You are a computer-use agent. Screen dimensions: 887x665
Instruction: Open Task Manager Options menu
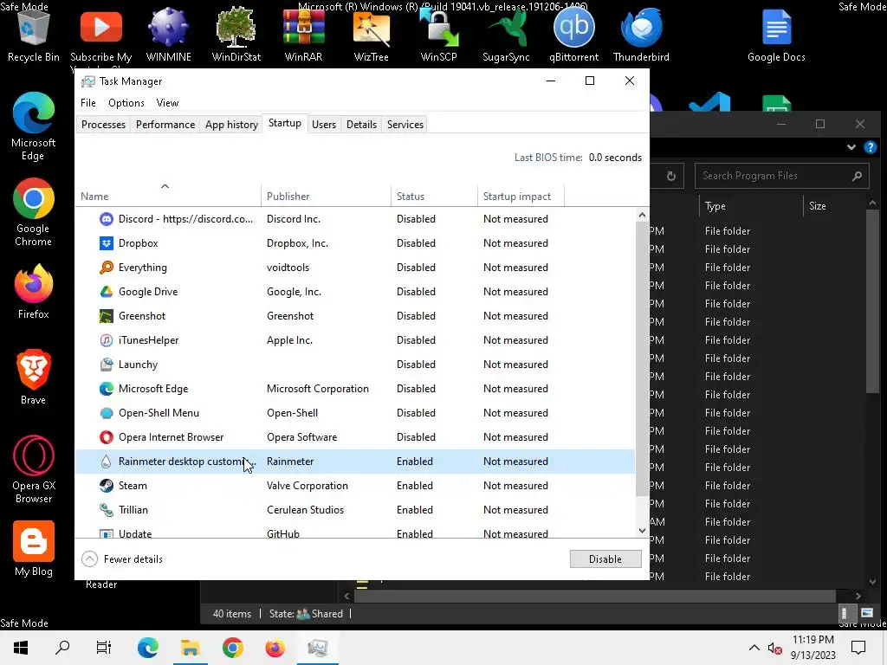click(x=126, y=103)
